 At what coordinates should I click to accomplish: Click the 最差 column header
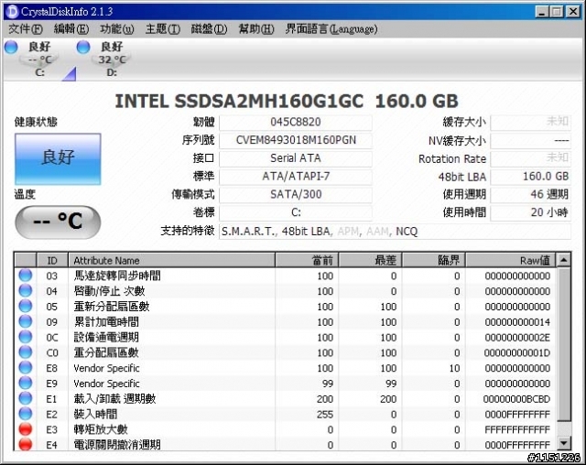370,260
